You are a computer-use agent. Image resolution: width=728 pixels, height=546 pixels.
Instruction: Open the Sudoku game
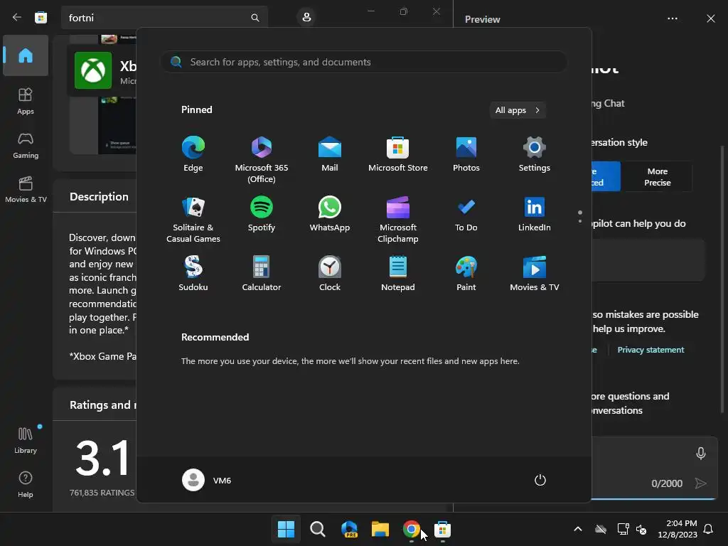tap(193, 274)
